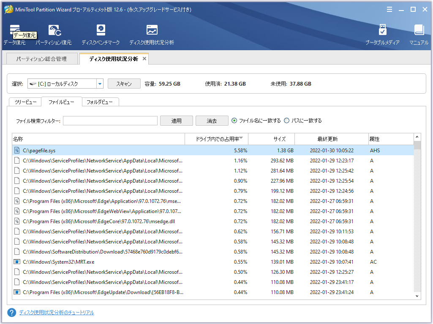The width and height of the screenshot is (433, 324).
Task: Open the ディスクベンチマーク tool
Action: (x=101, y=35)
